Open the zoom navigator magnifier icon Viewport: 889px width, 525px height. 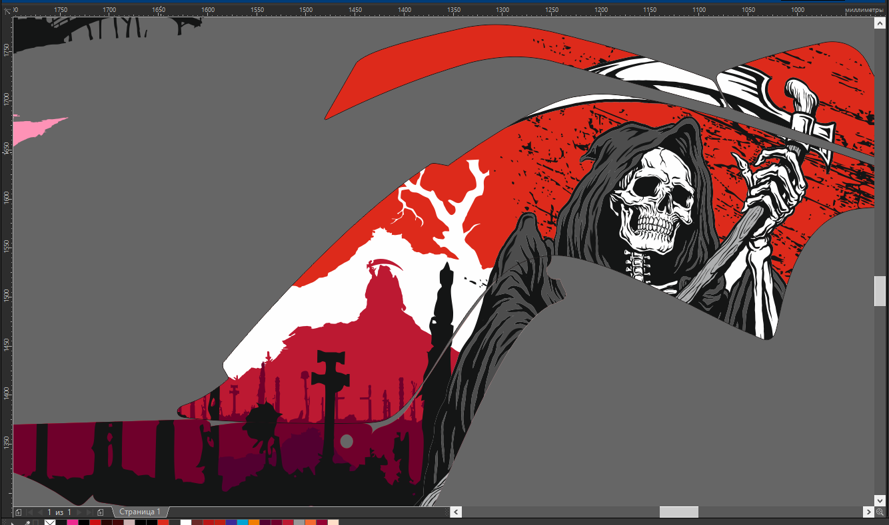click(x=880, y=512)
